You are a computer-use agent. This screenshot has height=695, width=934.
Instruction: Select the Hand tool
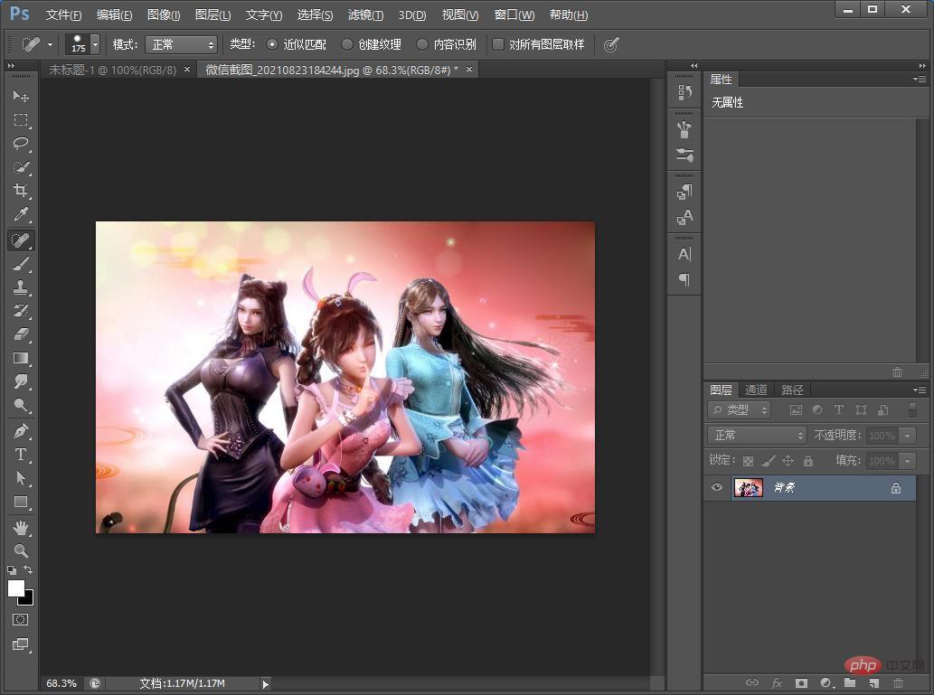pyautogui.click(x=21, y=527)
